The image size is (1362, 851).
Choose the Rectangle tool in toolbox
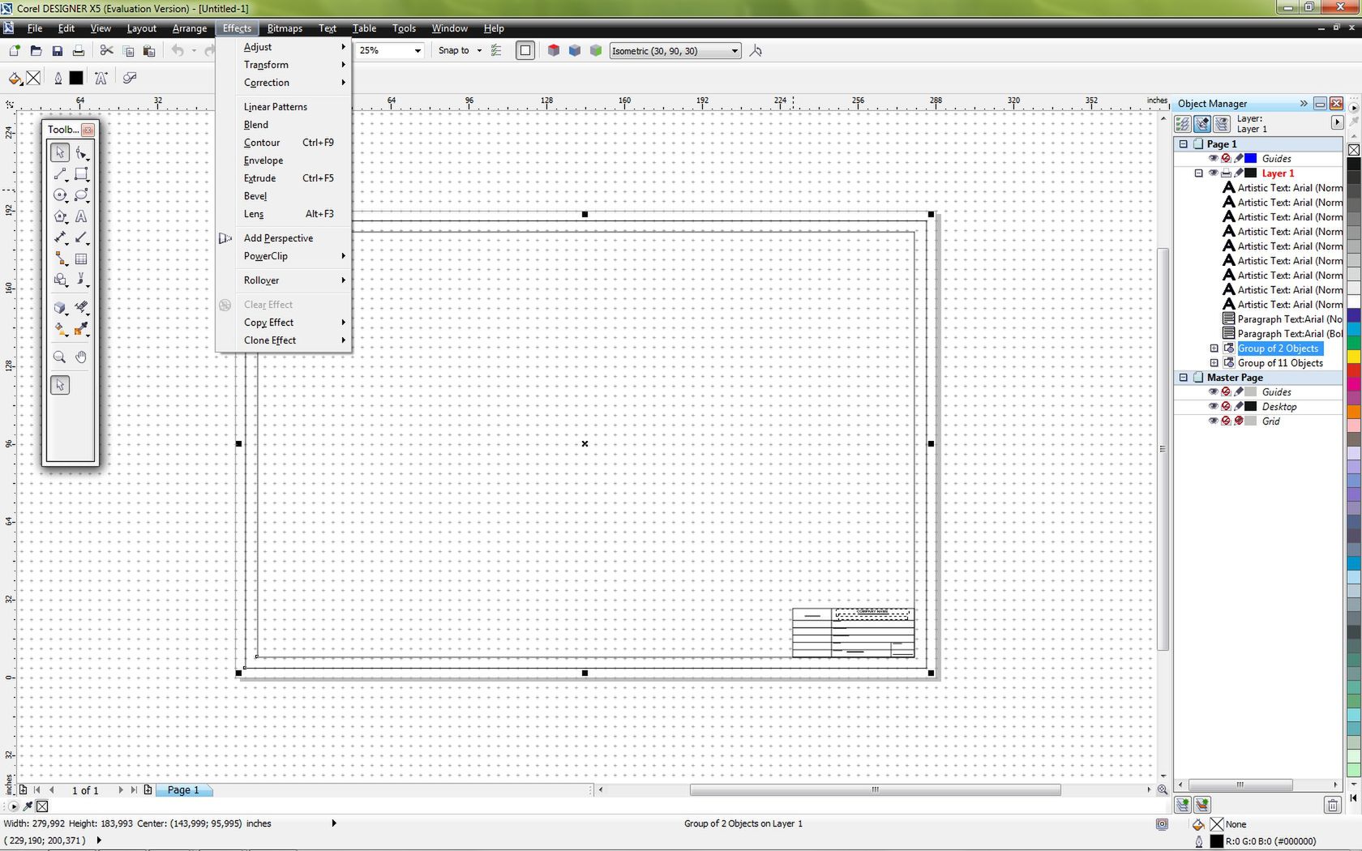tap(82, 174)
